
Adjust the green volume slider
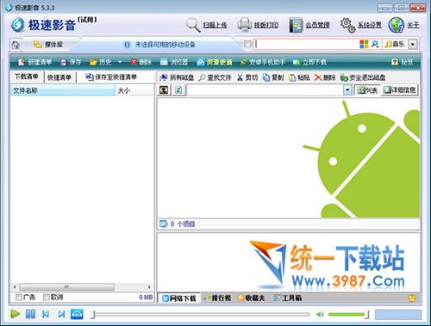click(x=348, y=315)
